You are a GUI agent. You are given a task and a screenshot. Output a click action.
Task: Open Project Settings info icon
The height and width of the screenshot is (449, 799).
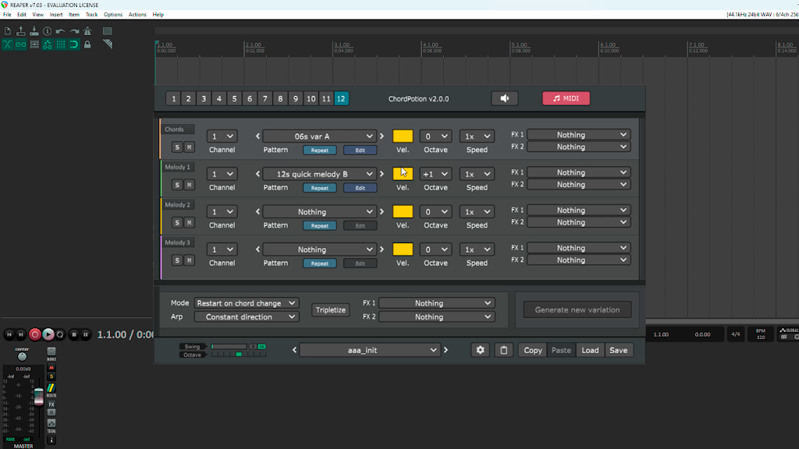(48, 31)
